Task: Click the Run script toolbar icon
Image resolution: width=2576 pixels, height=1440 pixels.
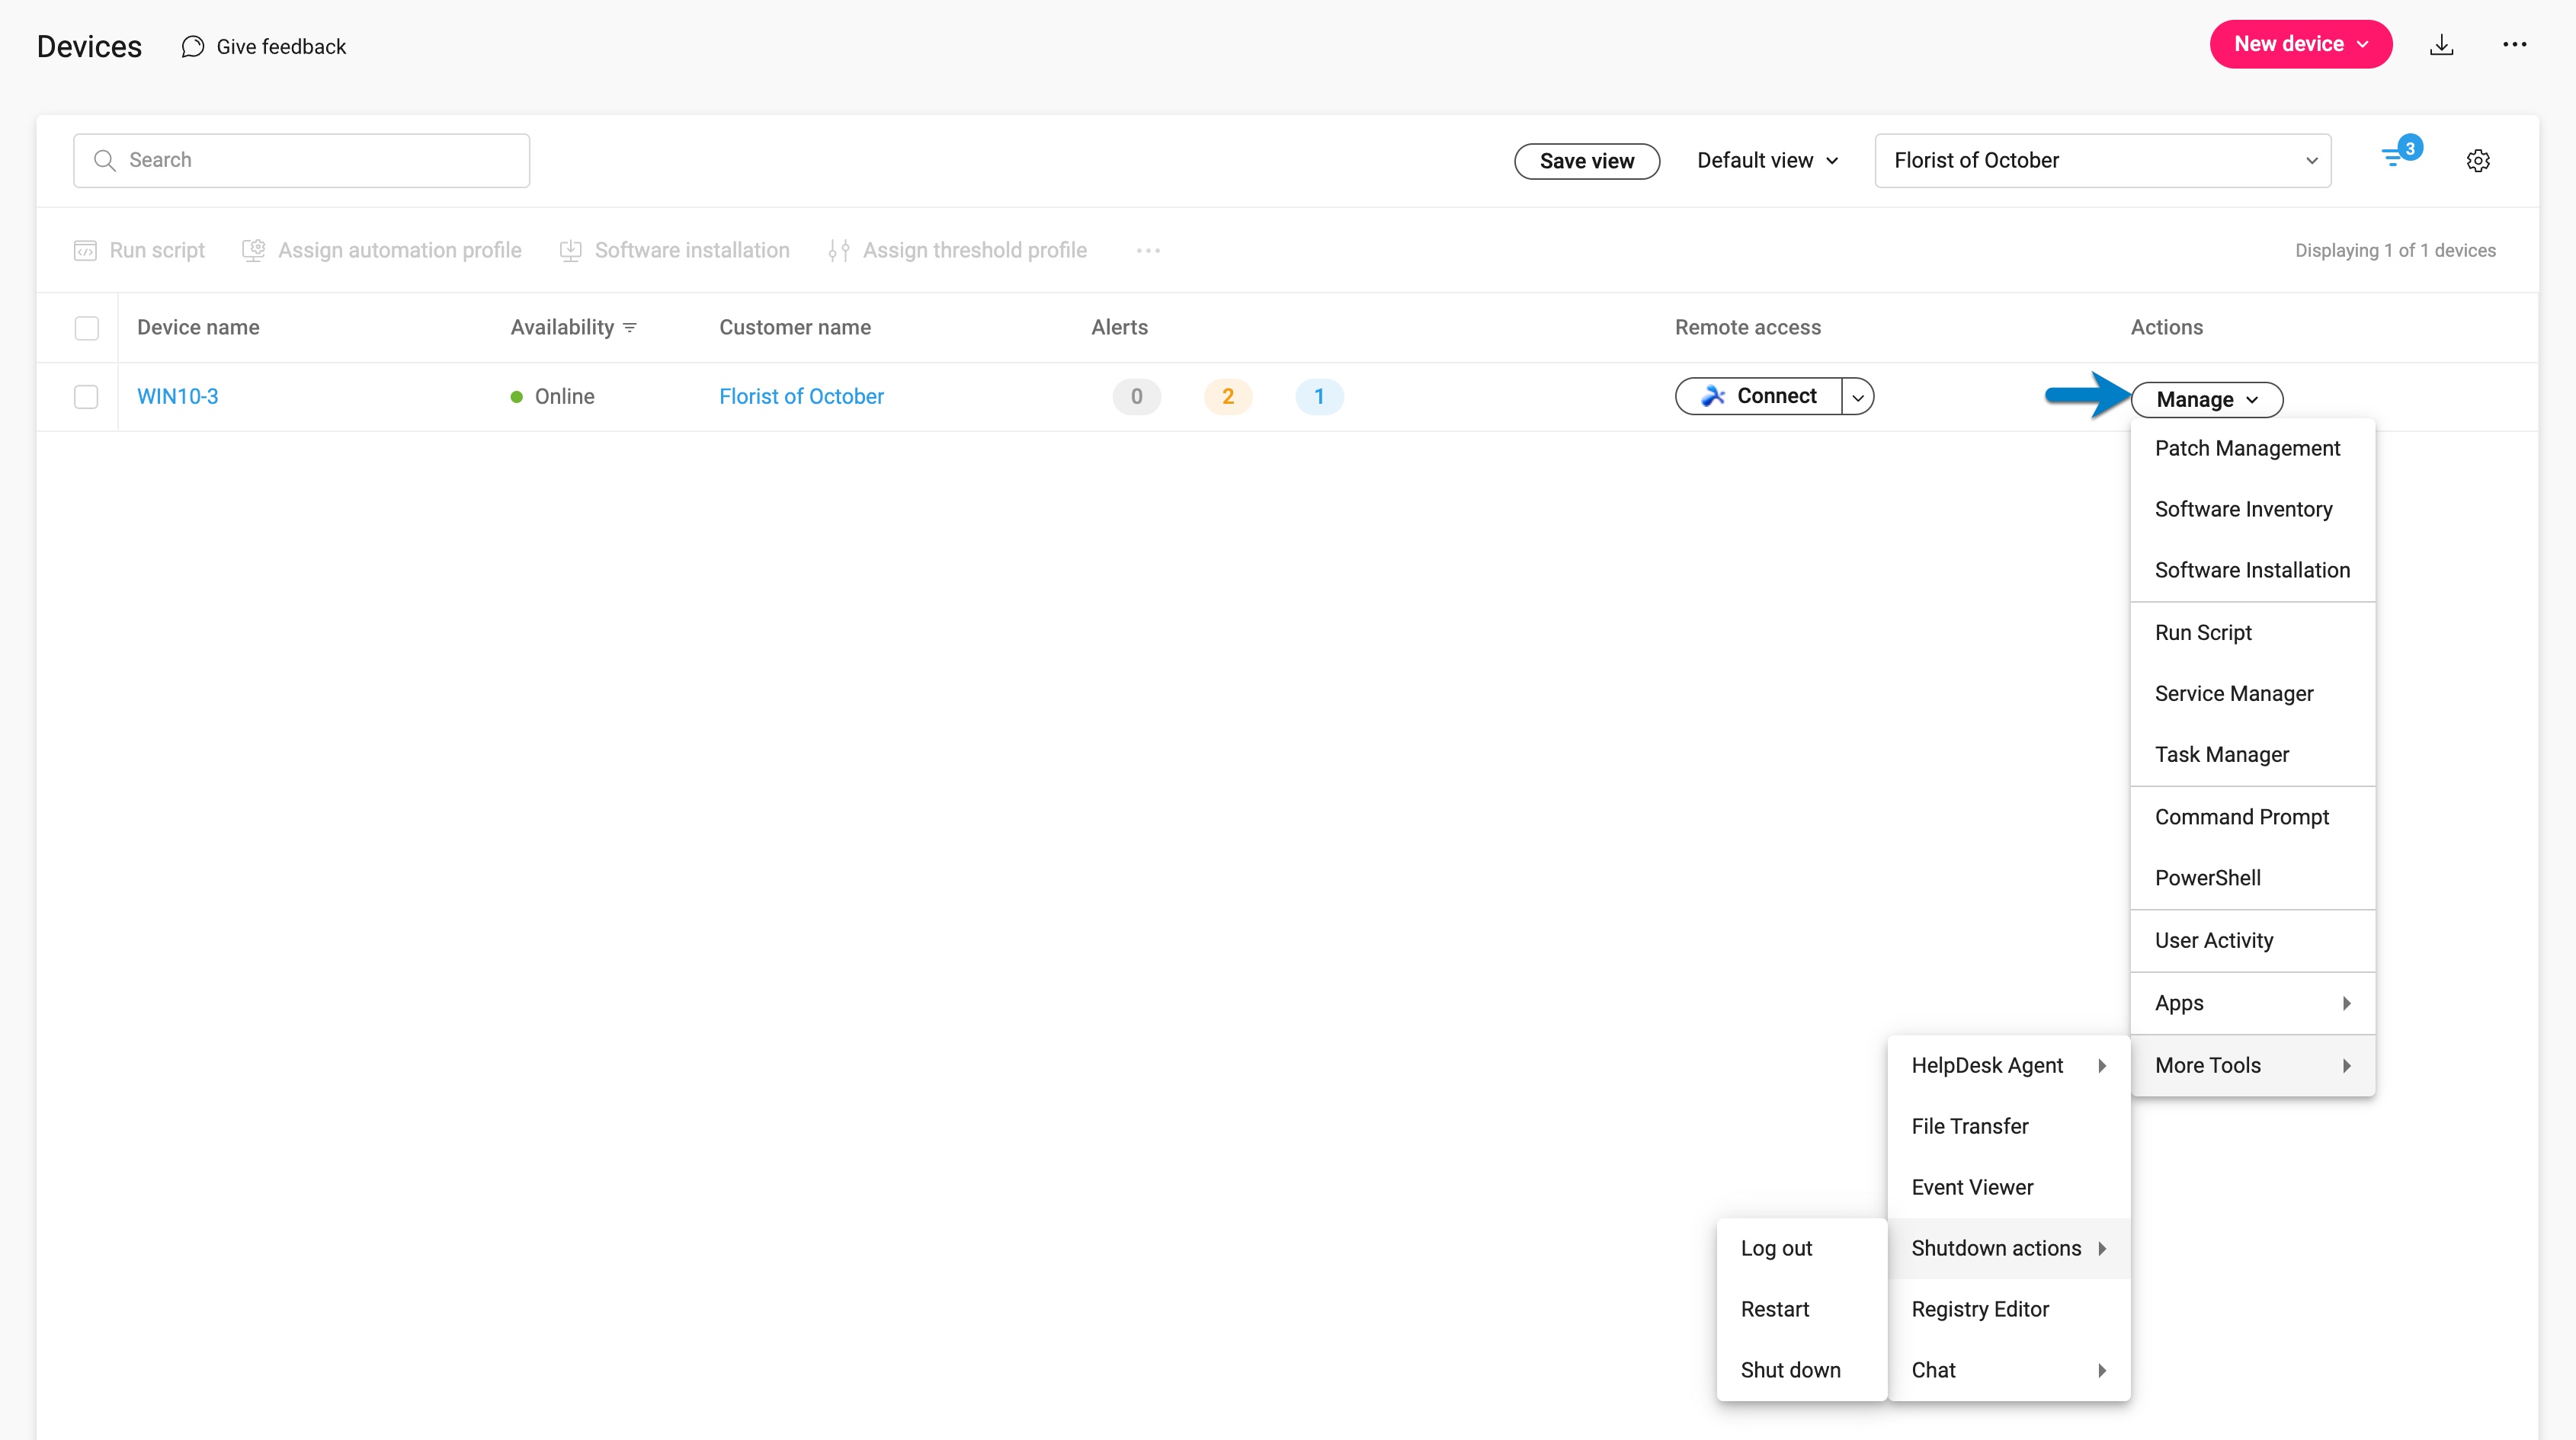Action: coord(86,251)
